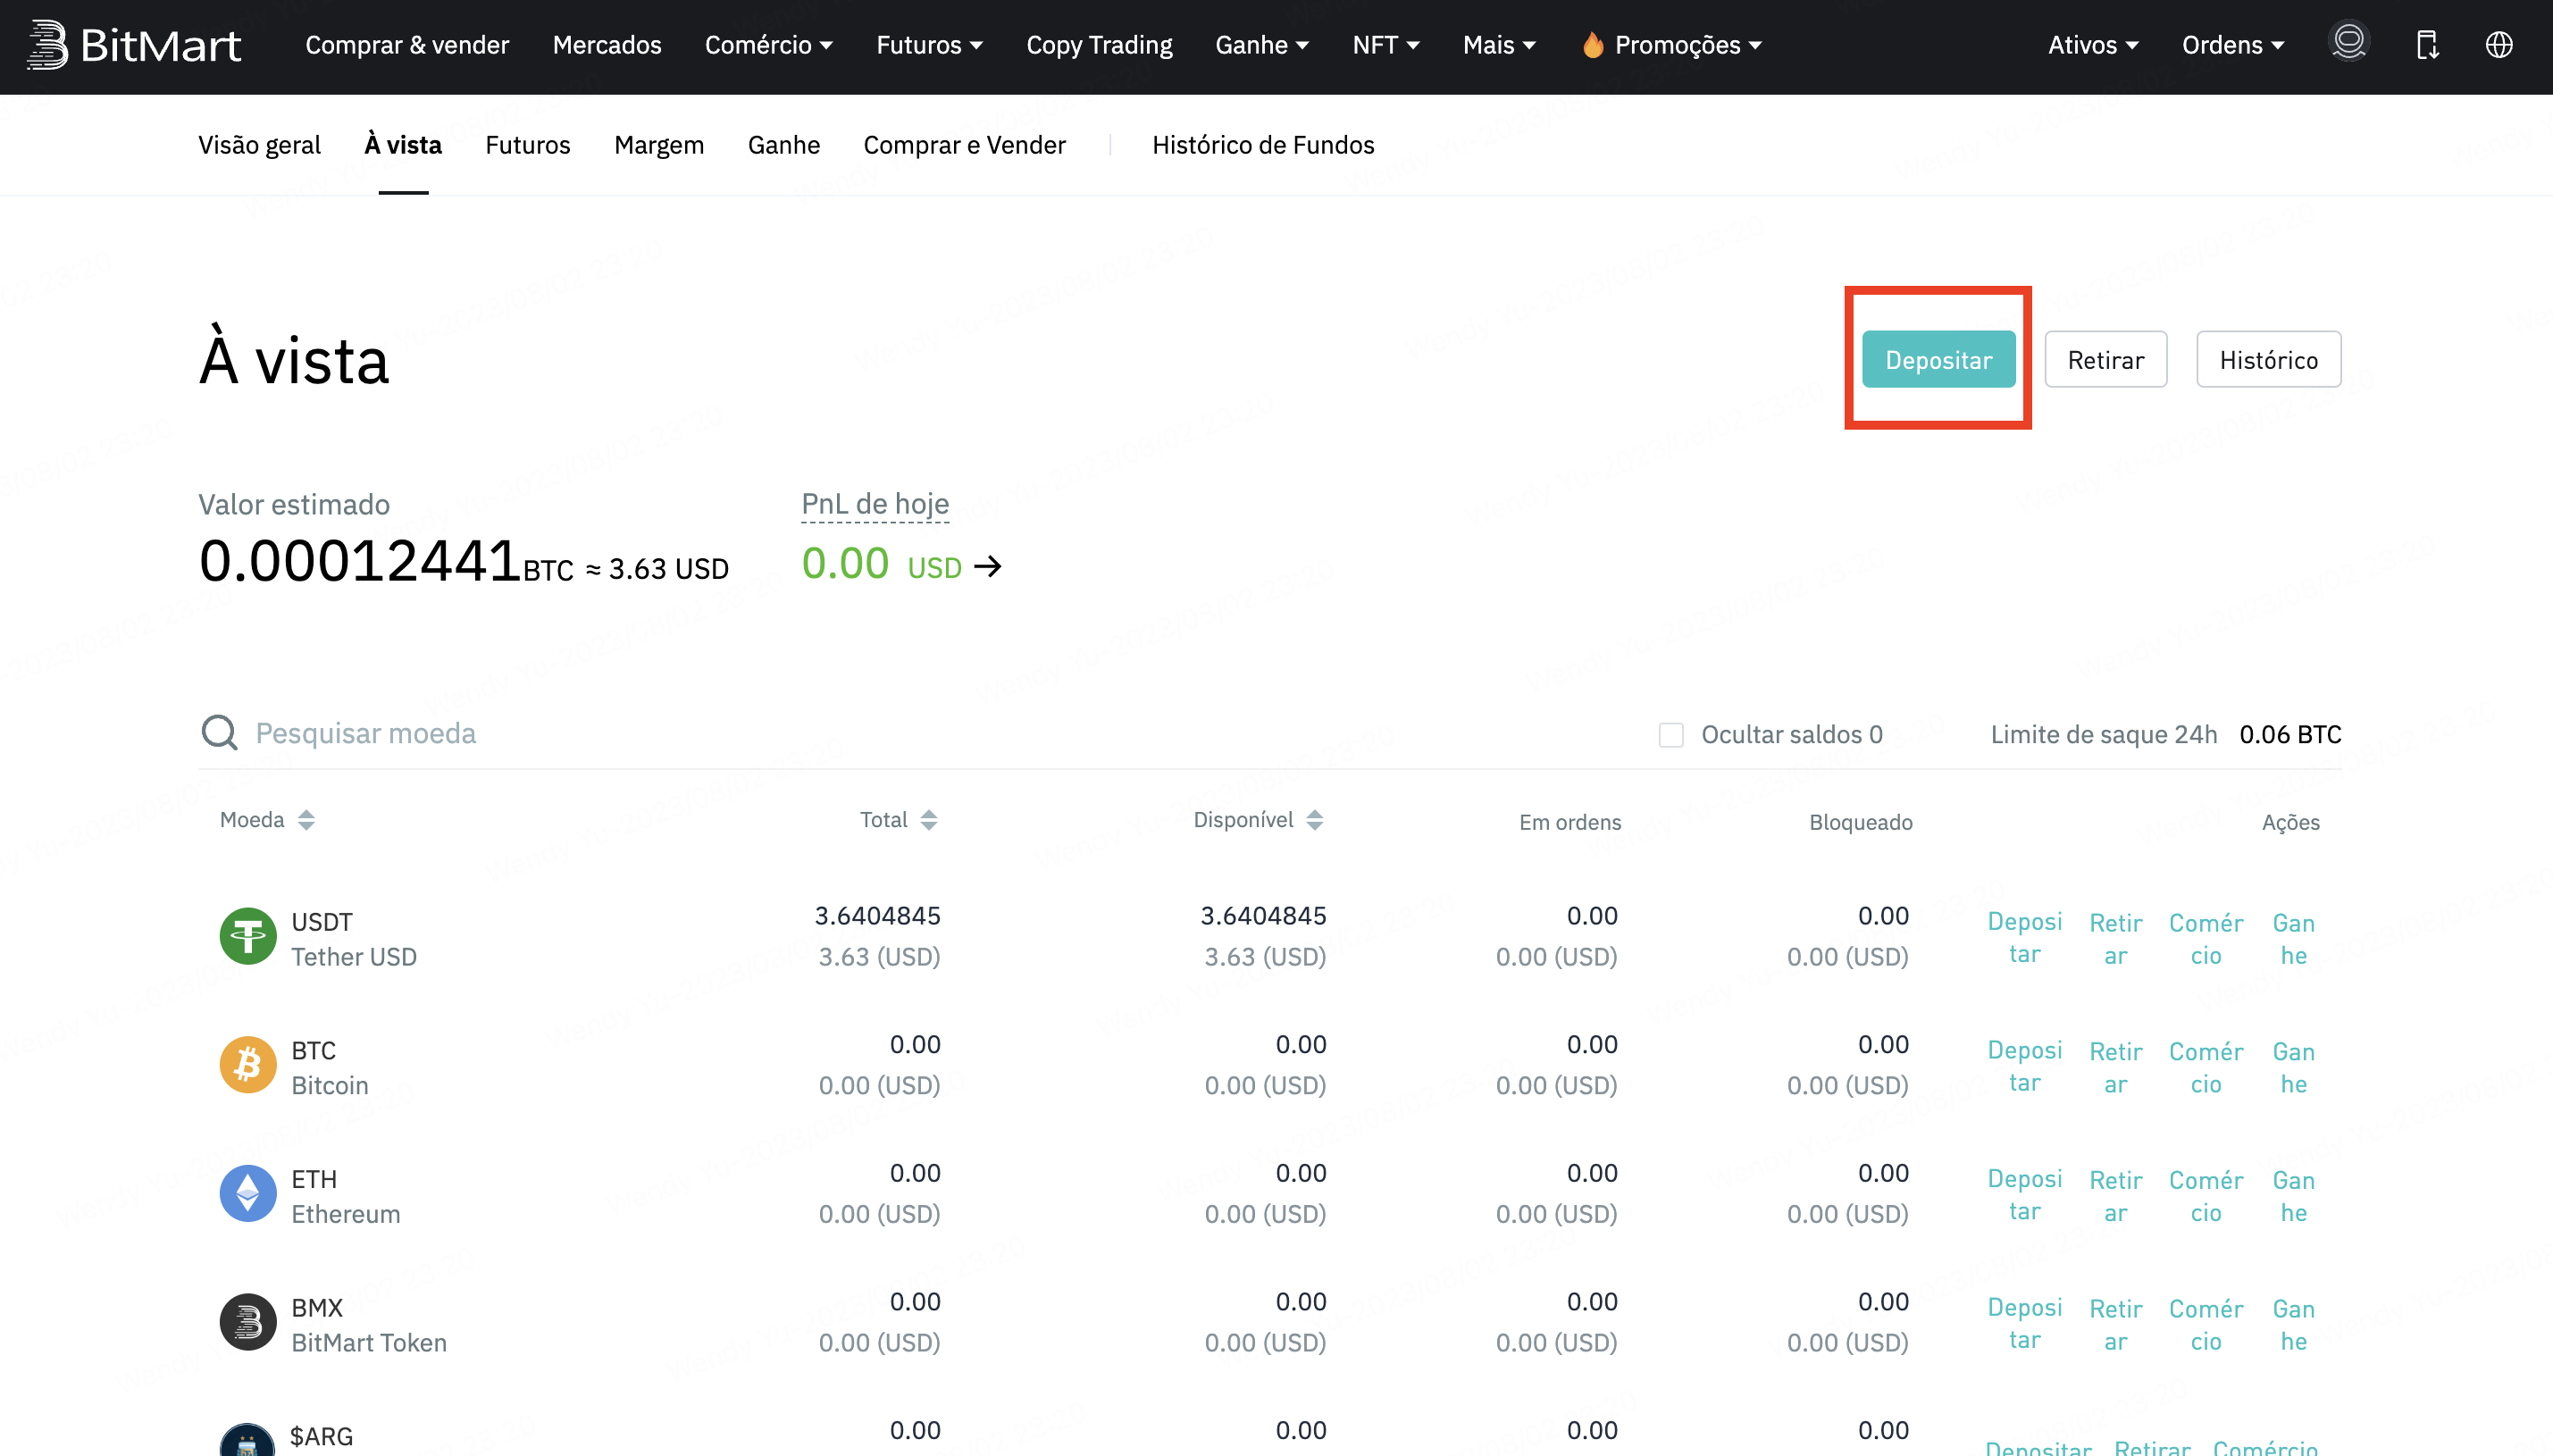Screen dimensions: 2553x1456
Task: Click Ganhe in the BTC row
Action: click(x=2294, y=1067)
